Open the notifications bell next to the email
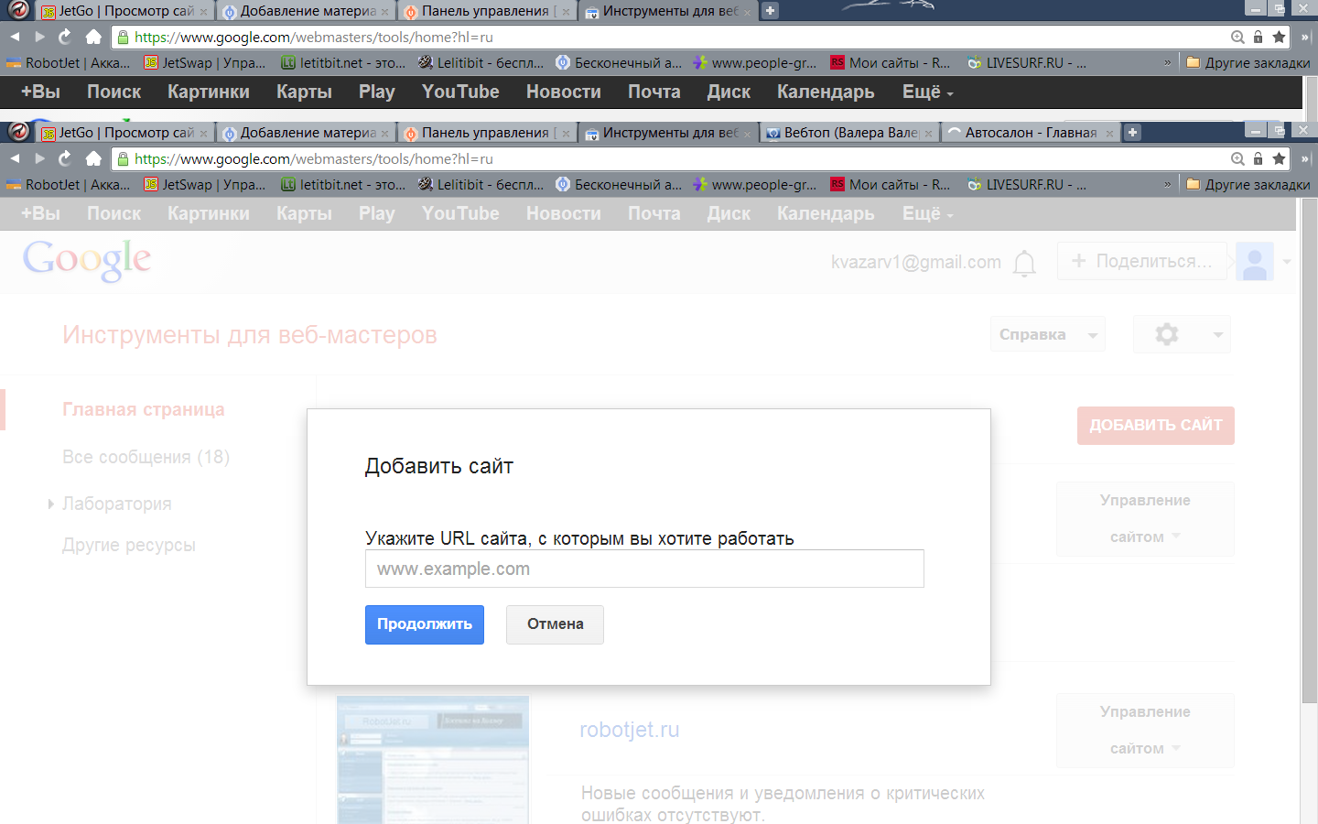 pyautogui.click(x=1025, y=263)
